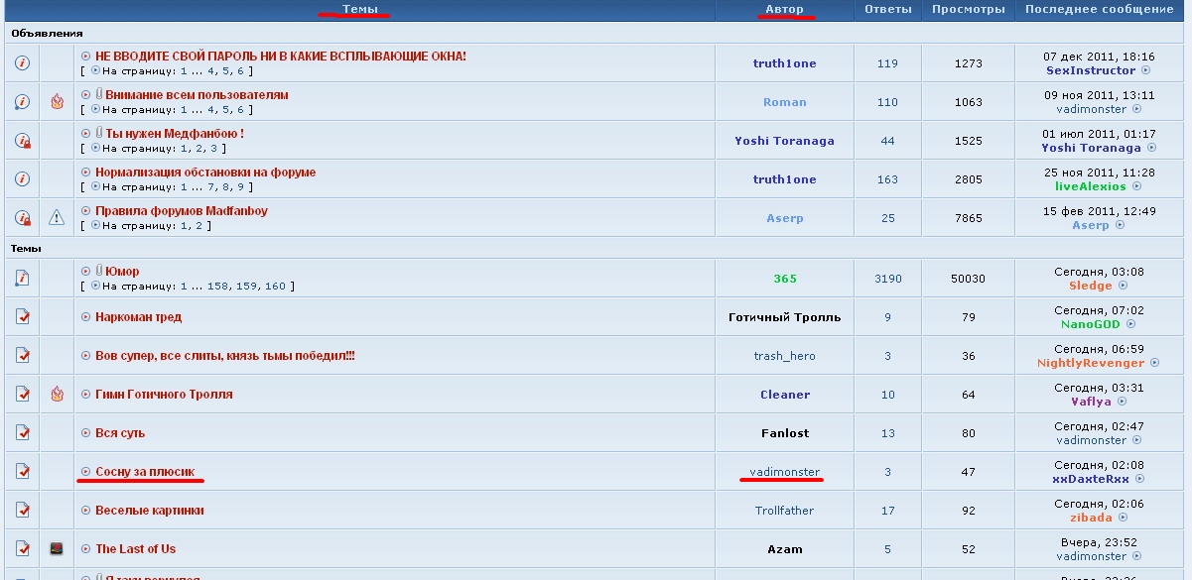Viewport: 1192px width, 580px height.
Task: Open the Веселые картинки topic
Action: pos(150,511)
